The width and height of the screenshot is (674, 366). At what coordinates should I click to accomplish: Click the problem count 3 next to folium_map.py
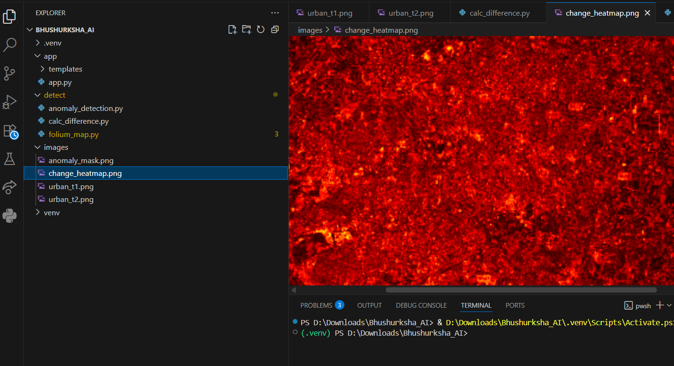[276, 134]
